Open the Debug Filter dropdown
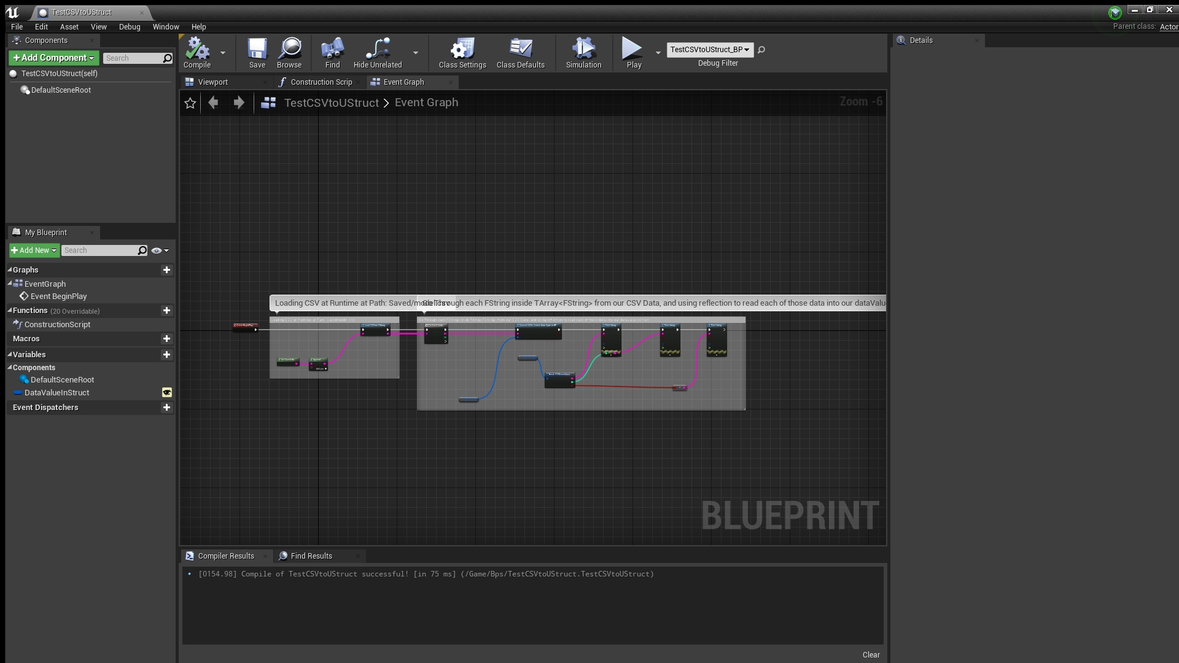 709,50
